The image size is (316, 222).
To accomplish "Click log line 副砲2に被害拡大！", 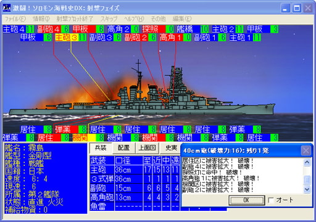I will coord(218,190).
